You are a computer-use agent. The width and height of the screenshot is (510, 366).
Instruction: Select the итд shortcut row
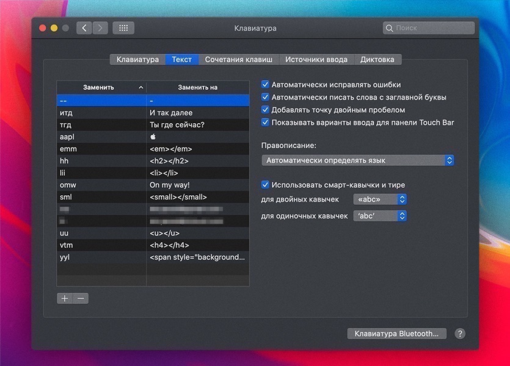click(x=153, y=113)
